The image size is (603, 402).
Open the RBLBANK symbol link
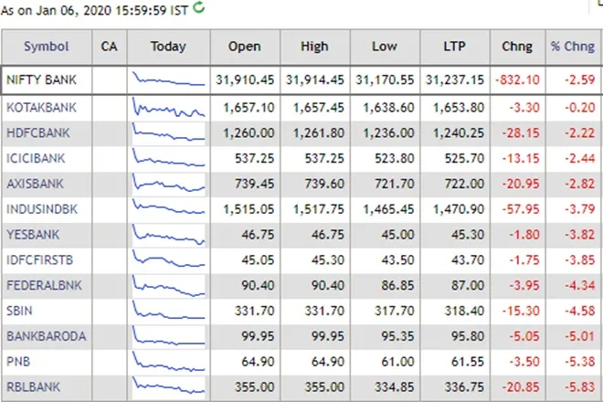[x=34, y=386]
